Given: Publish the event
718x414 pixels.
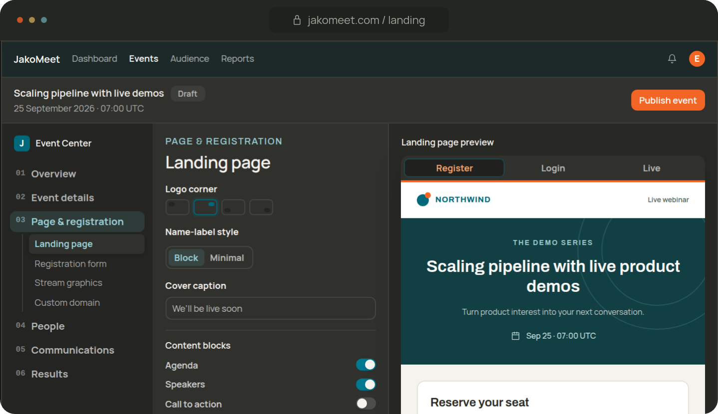Looking at the screenshot, I should pyautogui.click(x=668, y=100).
